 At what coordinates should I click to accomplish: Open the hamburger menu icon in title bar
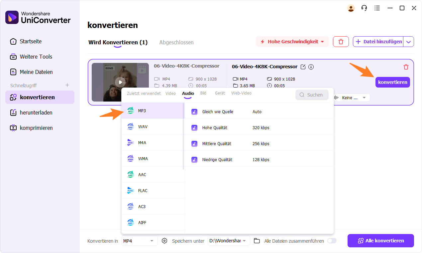(377, 8)
